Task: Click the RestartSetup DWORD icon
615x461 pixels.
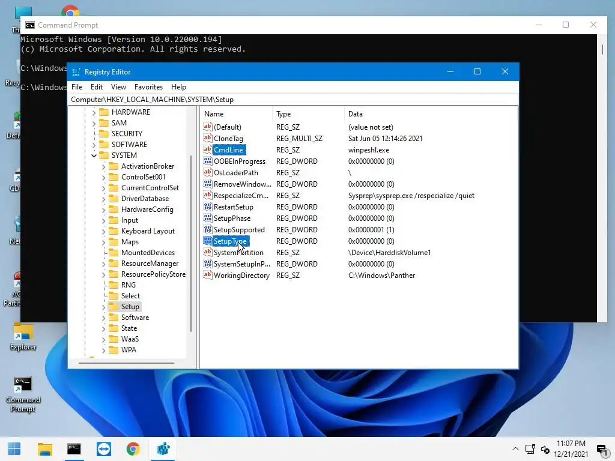Action: pos(207,206)
